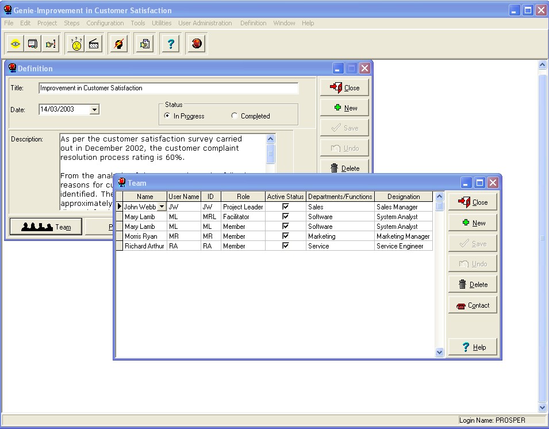
Task: Click the Role column header
Action: coord(243,197)
